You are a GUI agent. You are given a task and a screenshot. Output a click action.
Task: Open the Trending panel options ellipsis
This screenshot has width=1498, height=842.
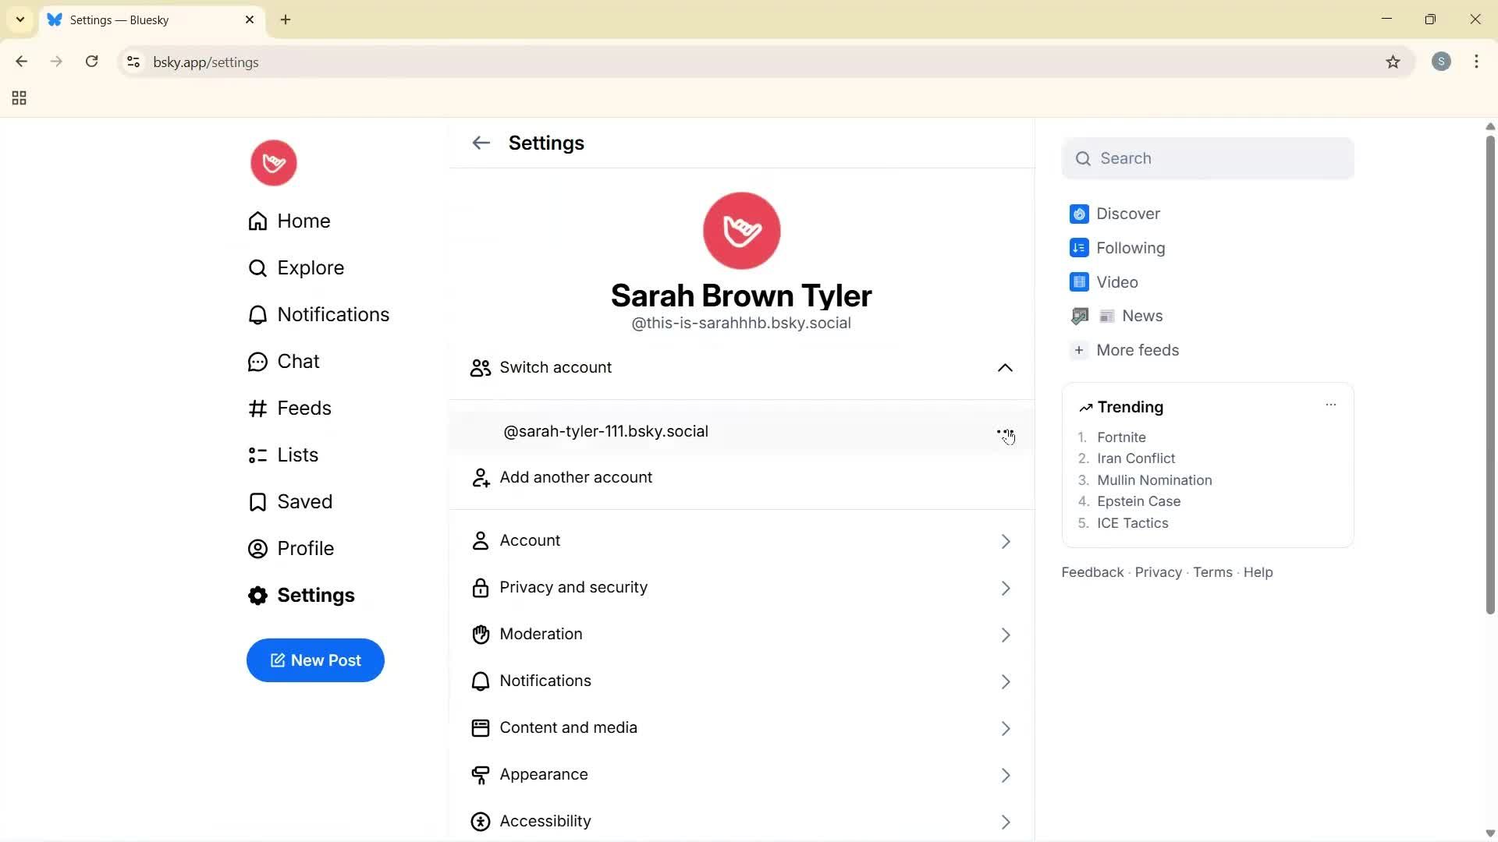1330,405
